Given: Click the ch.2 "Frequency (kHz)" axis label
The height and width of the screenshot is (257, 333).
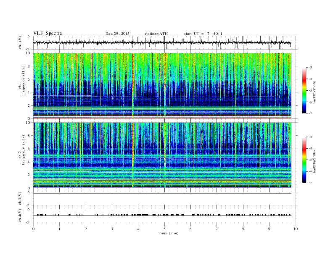Looking at the screenshot, I should pyautogui.click(x=24, y=150).
